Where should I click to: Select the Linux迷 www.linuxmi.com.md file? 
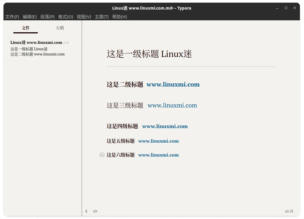[40, 42]
